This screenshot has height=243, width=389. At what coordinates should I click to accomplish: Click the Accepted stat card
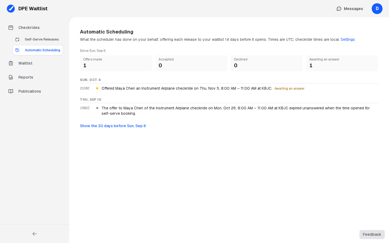click(x=191, y=63)
